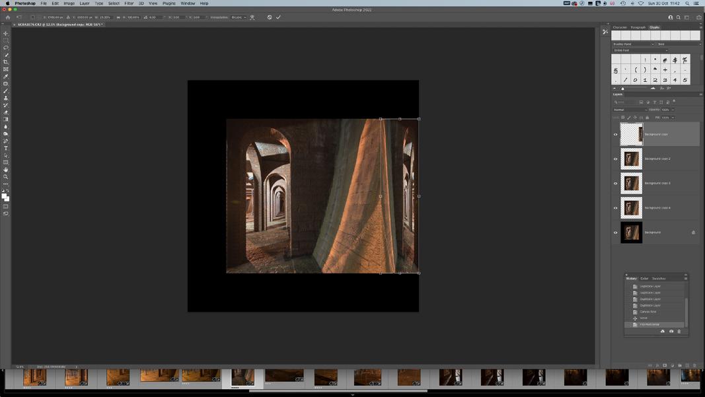
Task: Open the Normal blend mode dropdown
Action: (629, 110)
